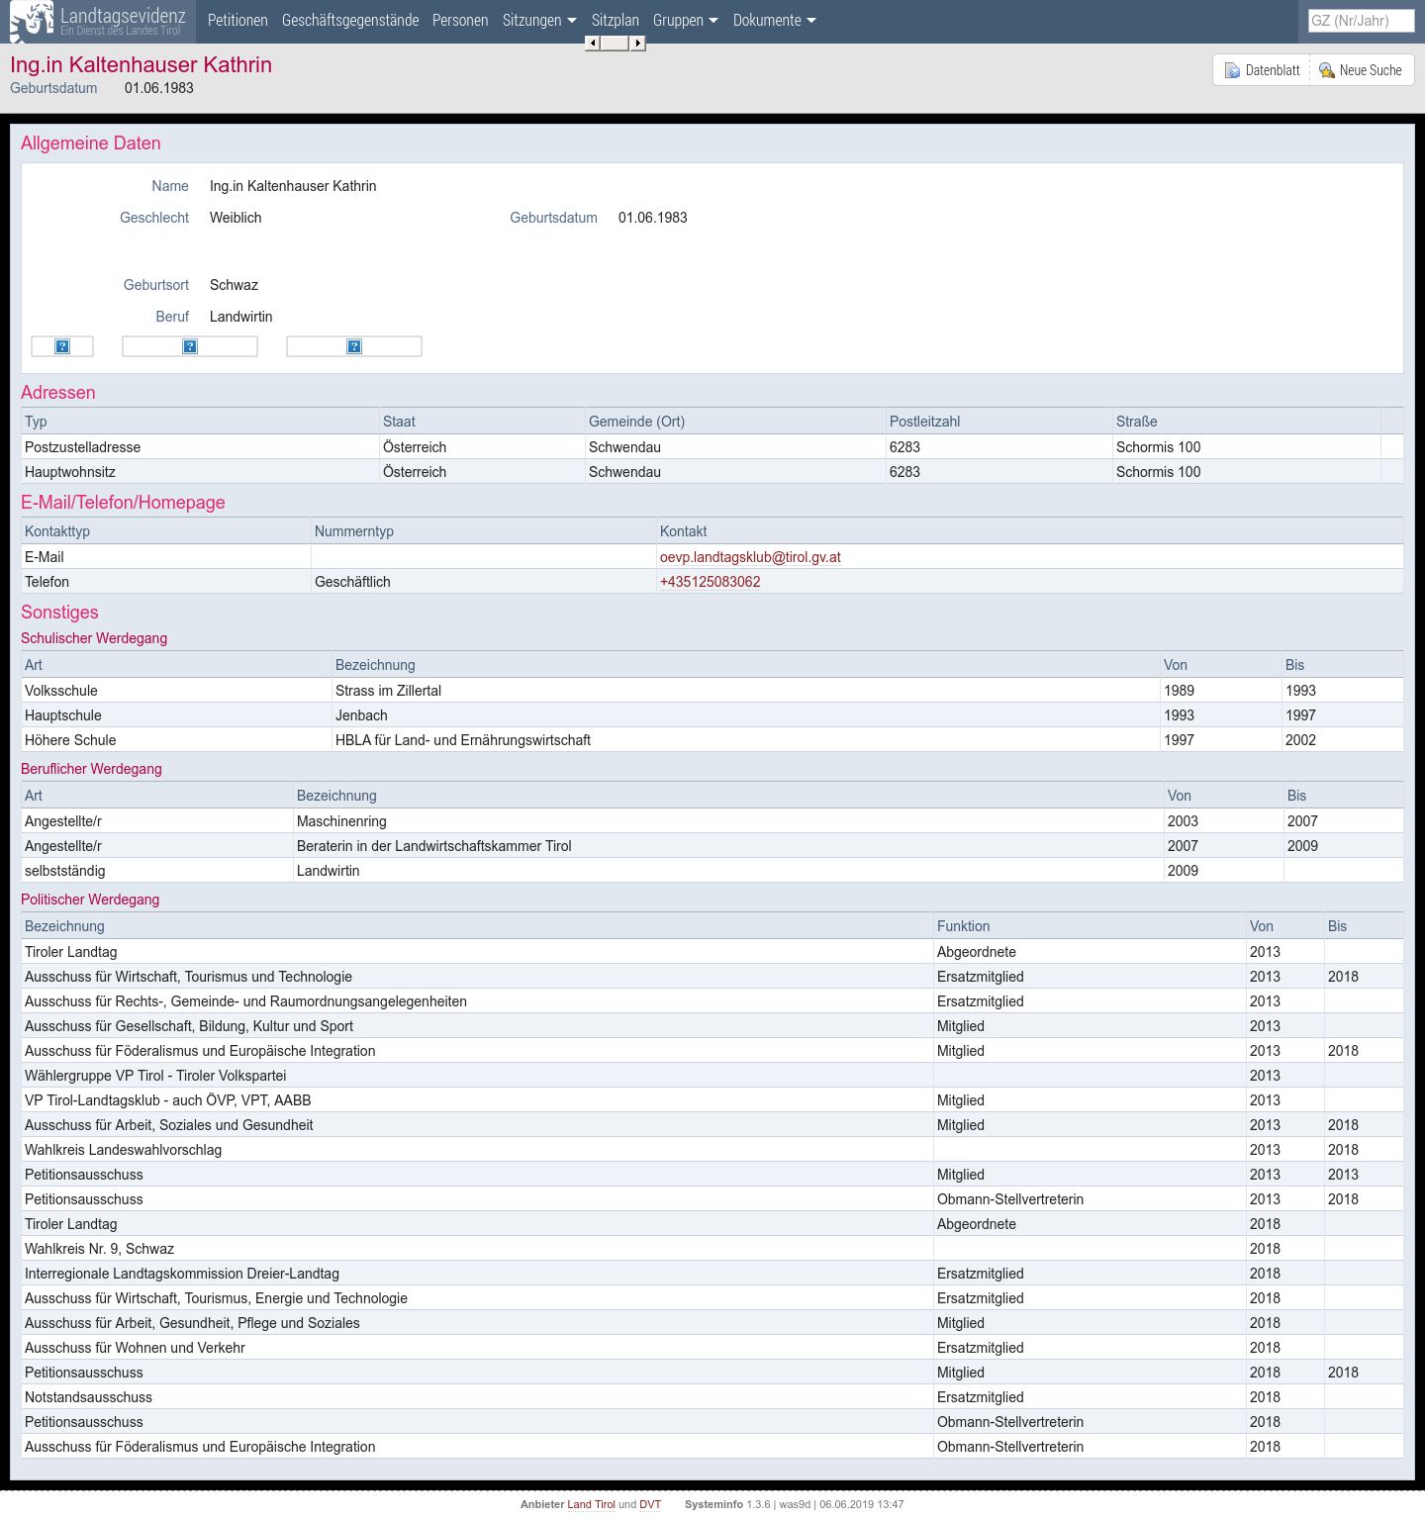Click the Systeminfo text in the footer
The image size is (1425, 1519).
[x=713, y=1504]
